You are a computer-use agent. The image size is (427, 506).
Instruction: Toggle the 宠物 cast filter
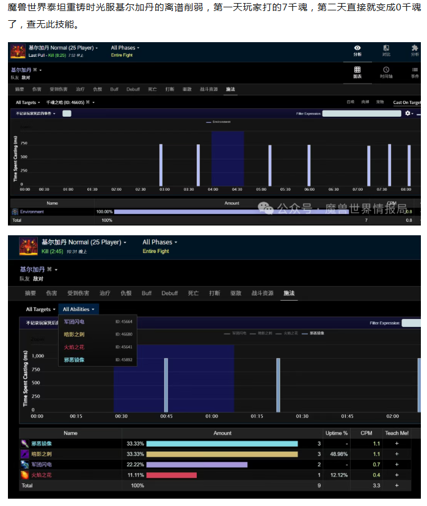click(x=380, y=102)
